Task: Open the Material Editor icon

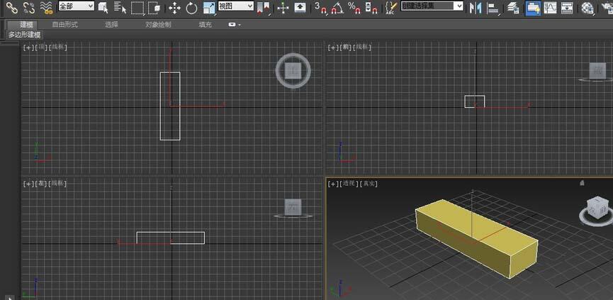Action: (x=587, y=7)
